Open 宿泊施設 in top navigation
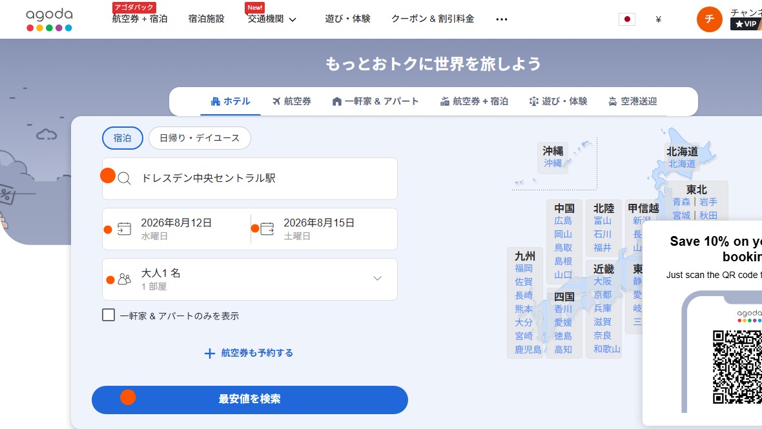762x429 pixels. [x=207, y=19]
